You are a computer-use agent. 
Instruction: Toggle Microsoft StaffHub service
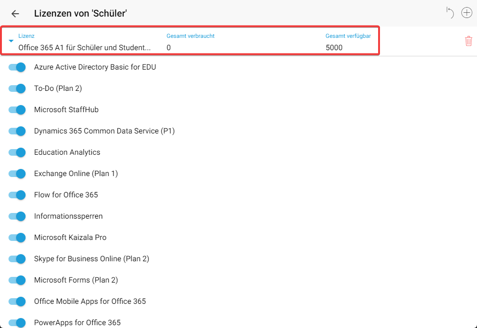(17, 110)
